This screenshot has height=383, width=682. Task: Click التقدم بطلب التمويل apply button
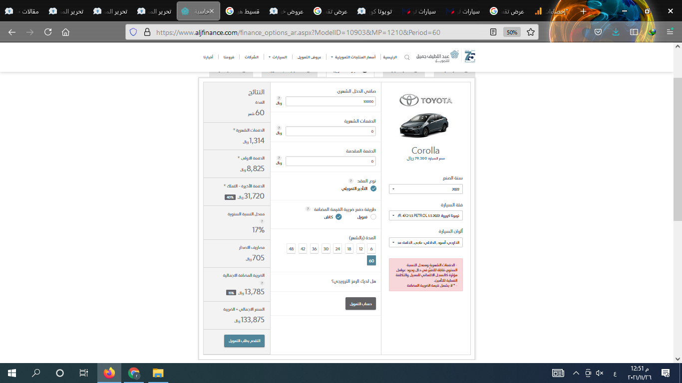pos(244,341)
